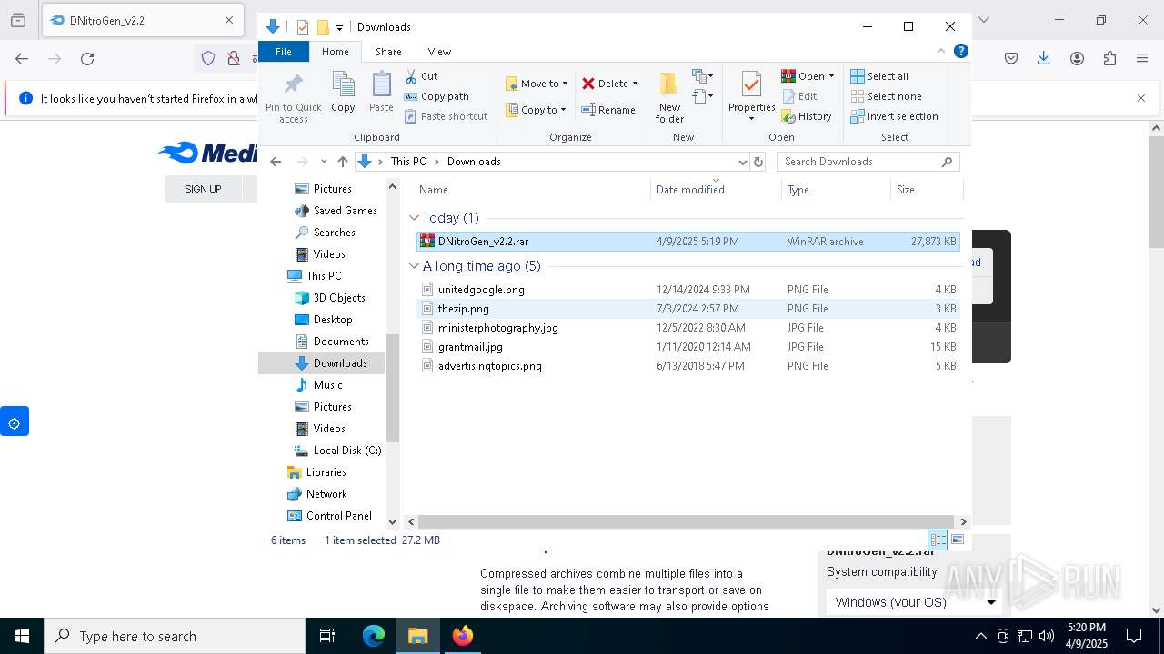
Task: Open Downloads in navigation pane
Action: 340,363
